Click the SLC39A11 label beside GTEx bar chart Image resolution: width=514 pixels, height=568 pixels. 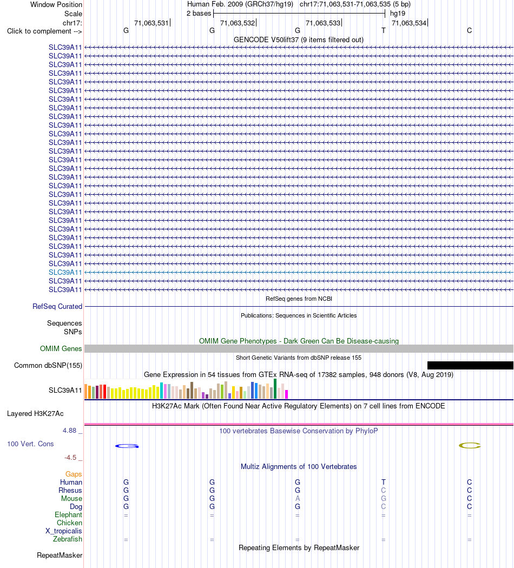click(x=65, y=390)
